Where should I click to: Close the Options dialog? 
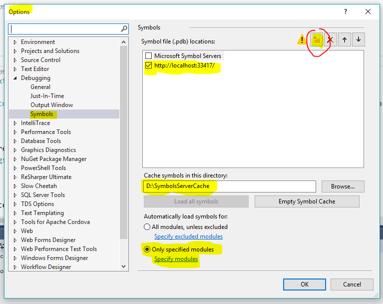click(368, 11)
